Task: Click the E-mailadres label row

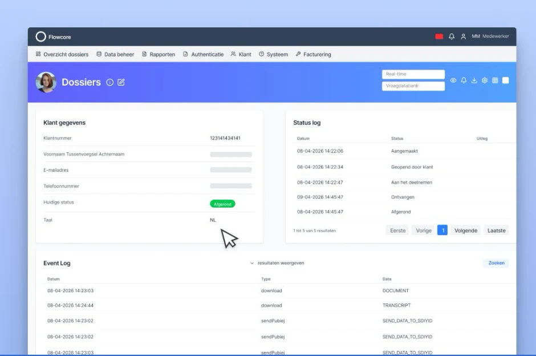Action: 149,170
